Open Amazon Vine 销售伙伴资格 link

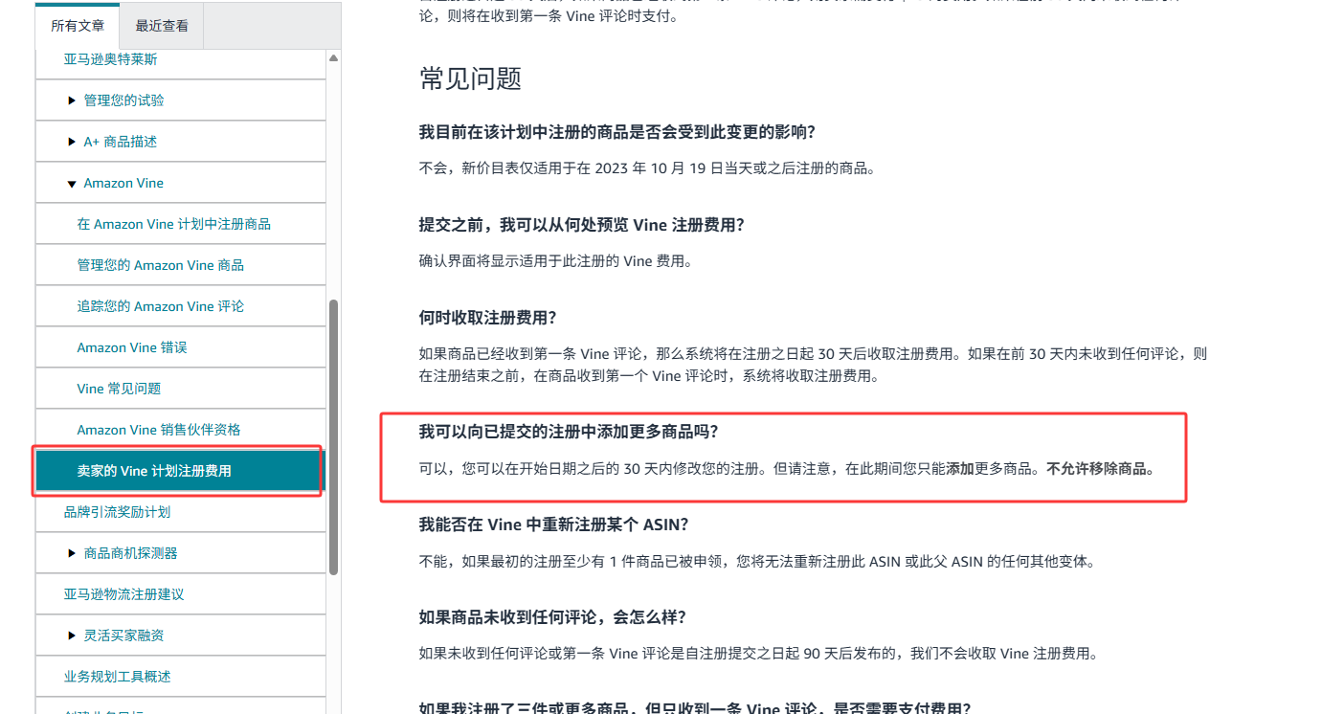[158, 430]
